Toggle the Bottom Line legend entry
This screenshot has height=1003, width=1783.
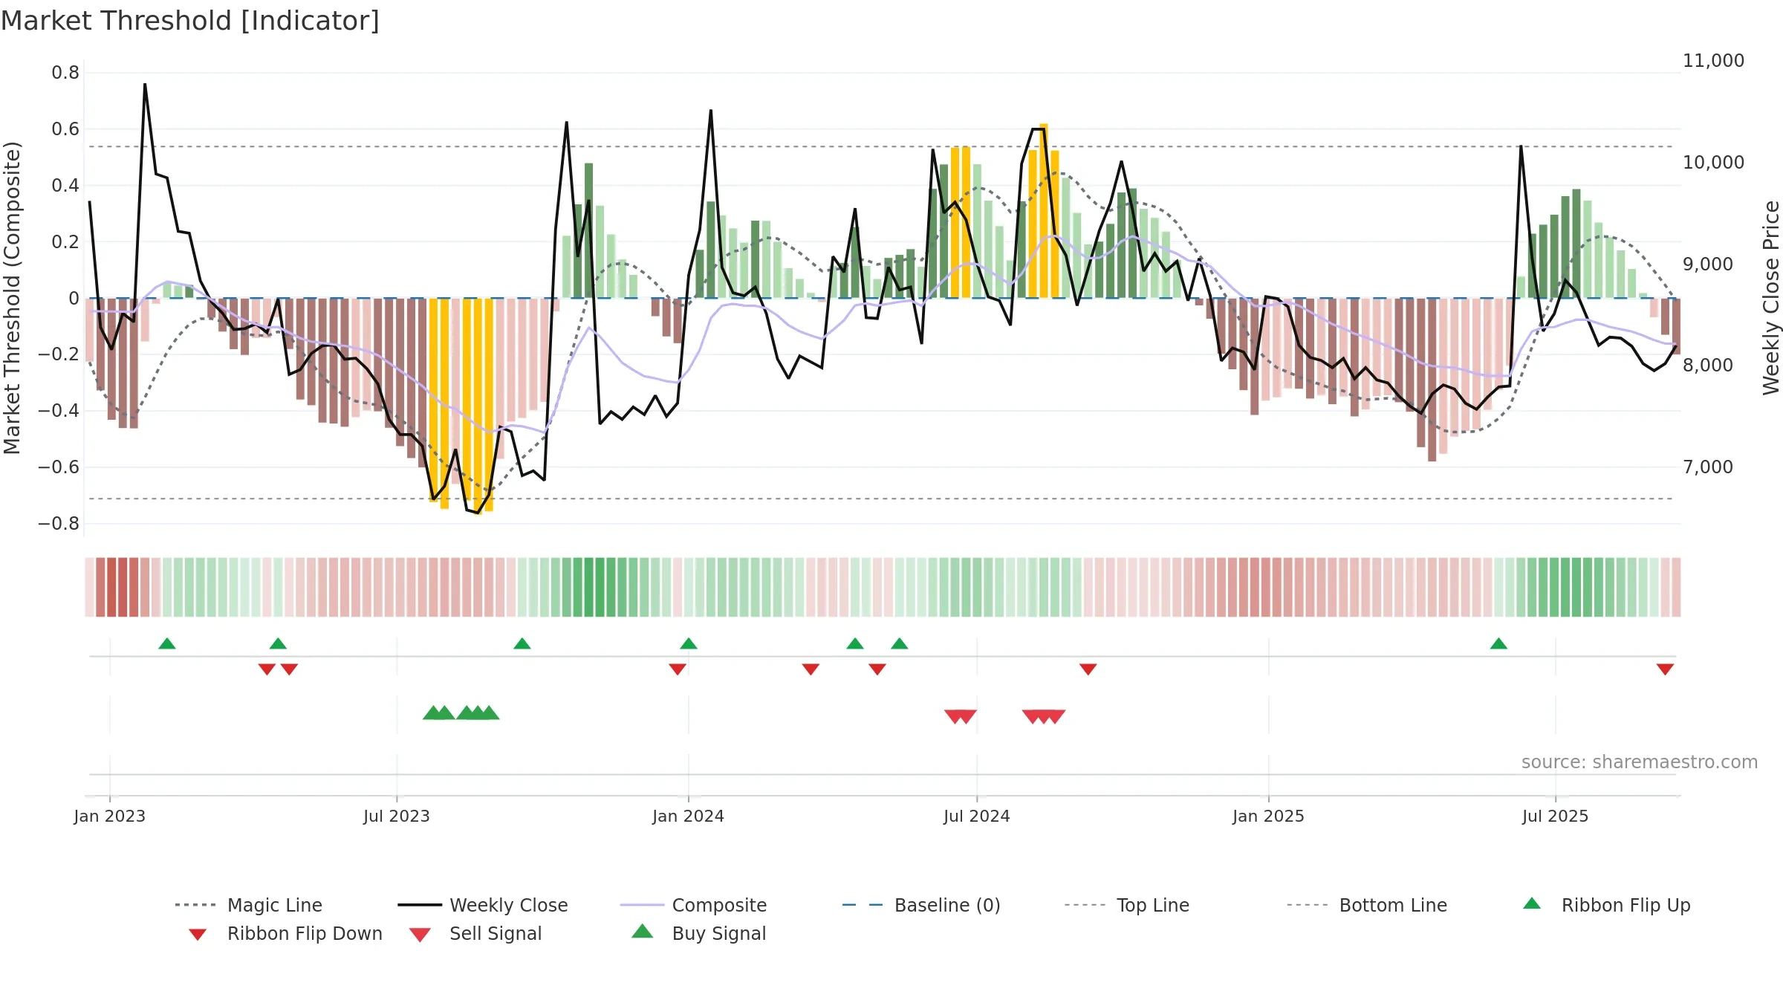coord(1367,905)
